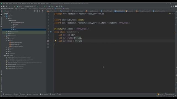
Task: Click the NoteEntity breadcrumb
Action: (58, 9)
